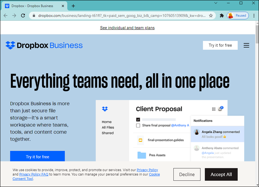
Task: Toggle the checked task checkbox
Action: click(x=138, y=119)
